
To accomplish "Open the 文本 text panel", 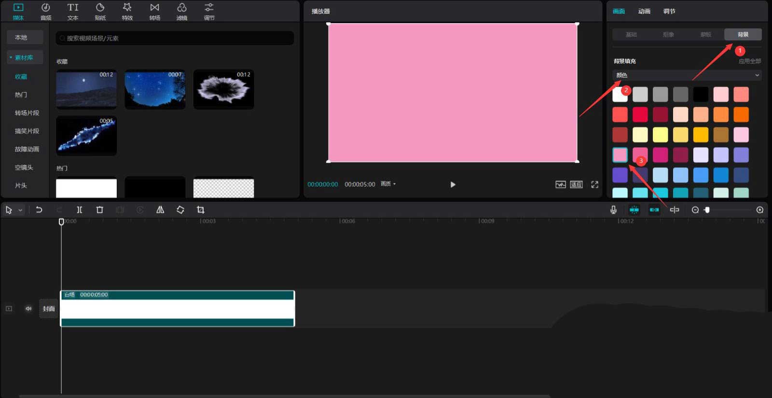I will [73, 12].
